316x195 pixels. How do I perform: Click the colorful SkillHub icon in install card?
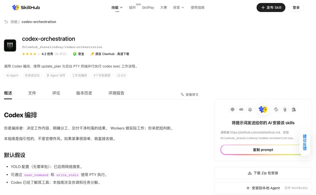[263, 109]
